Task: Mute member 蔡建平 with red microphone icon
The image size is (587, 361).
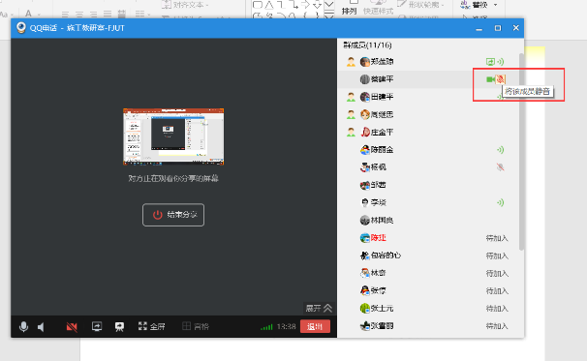Action: [x=501, y=79]
